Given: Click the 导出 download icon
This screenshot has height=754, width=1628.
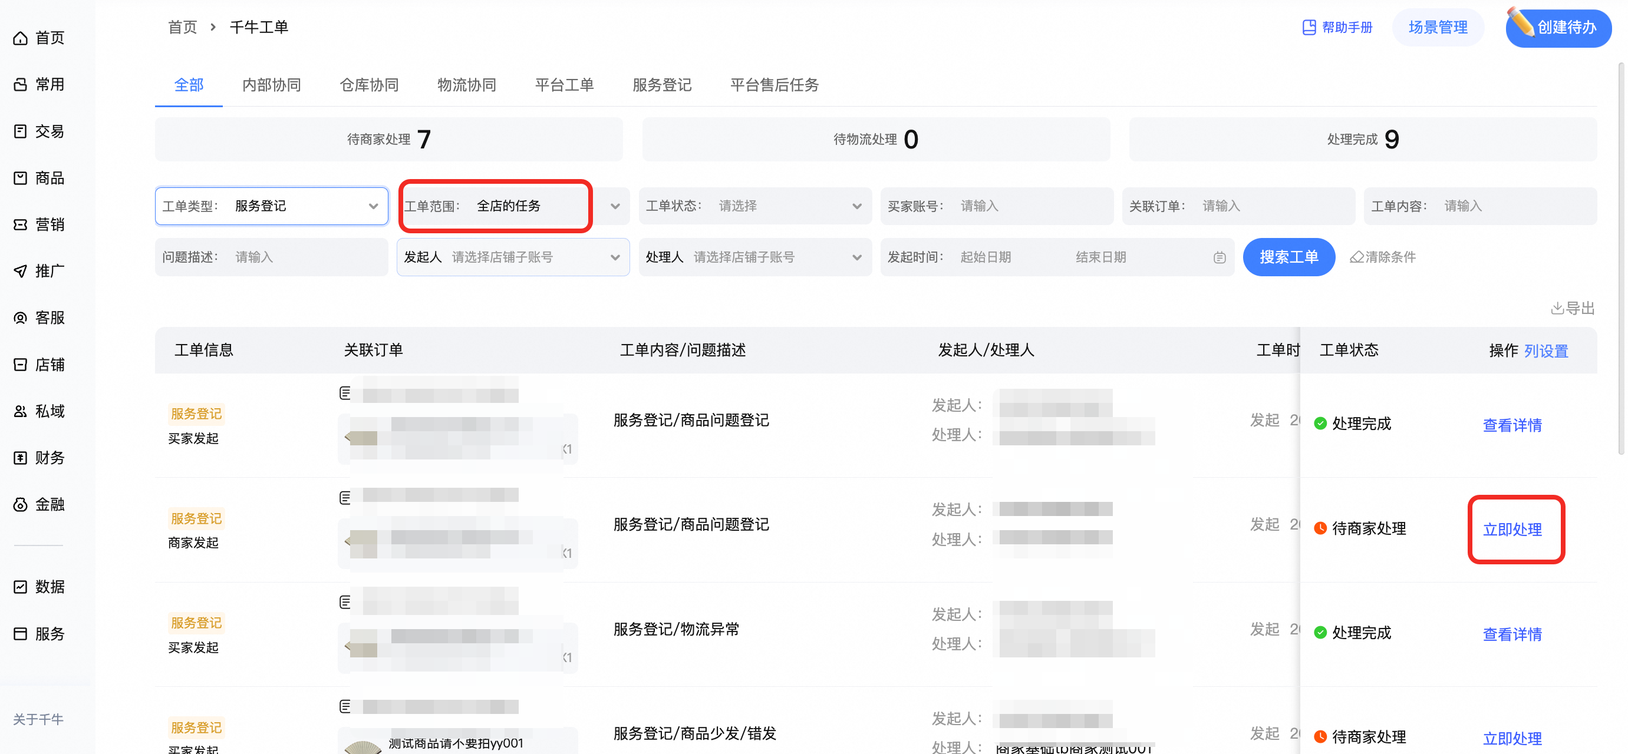Looking at the screenshot, I should pyautogui.click(x=1557, y=308).
